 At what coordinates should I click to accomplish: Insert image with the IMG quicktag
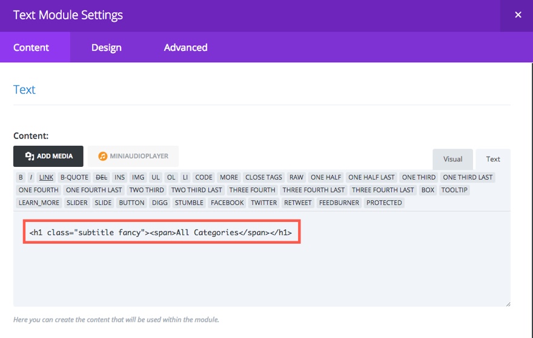[138, 177]
